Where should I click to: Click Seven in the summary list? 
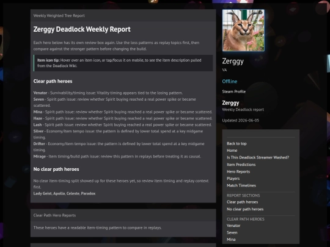[x=38, y=99]
